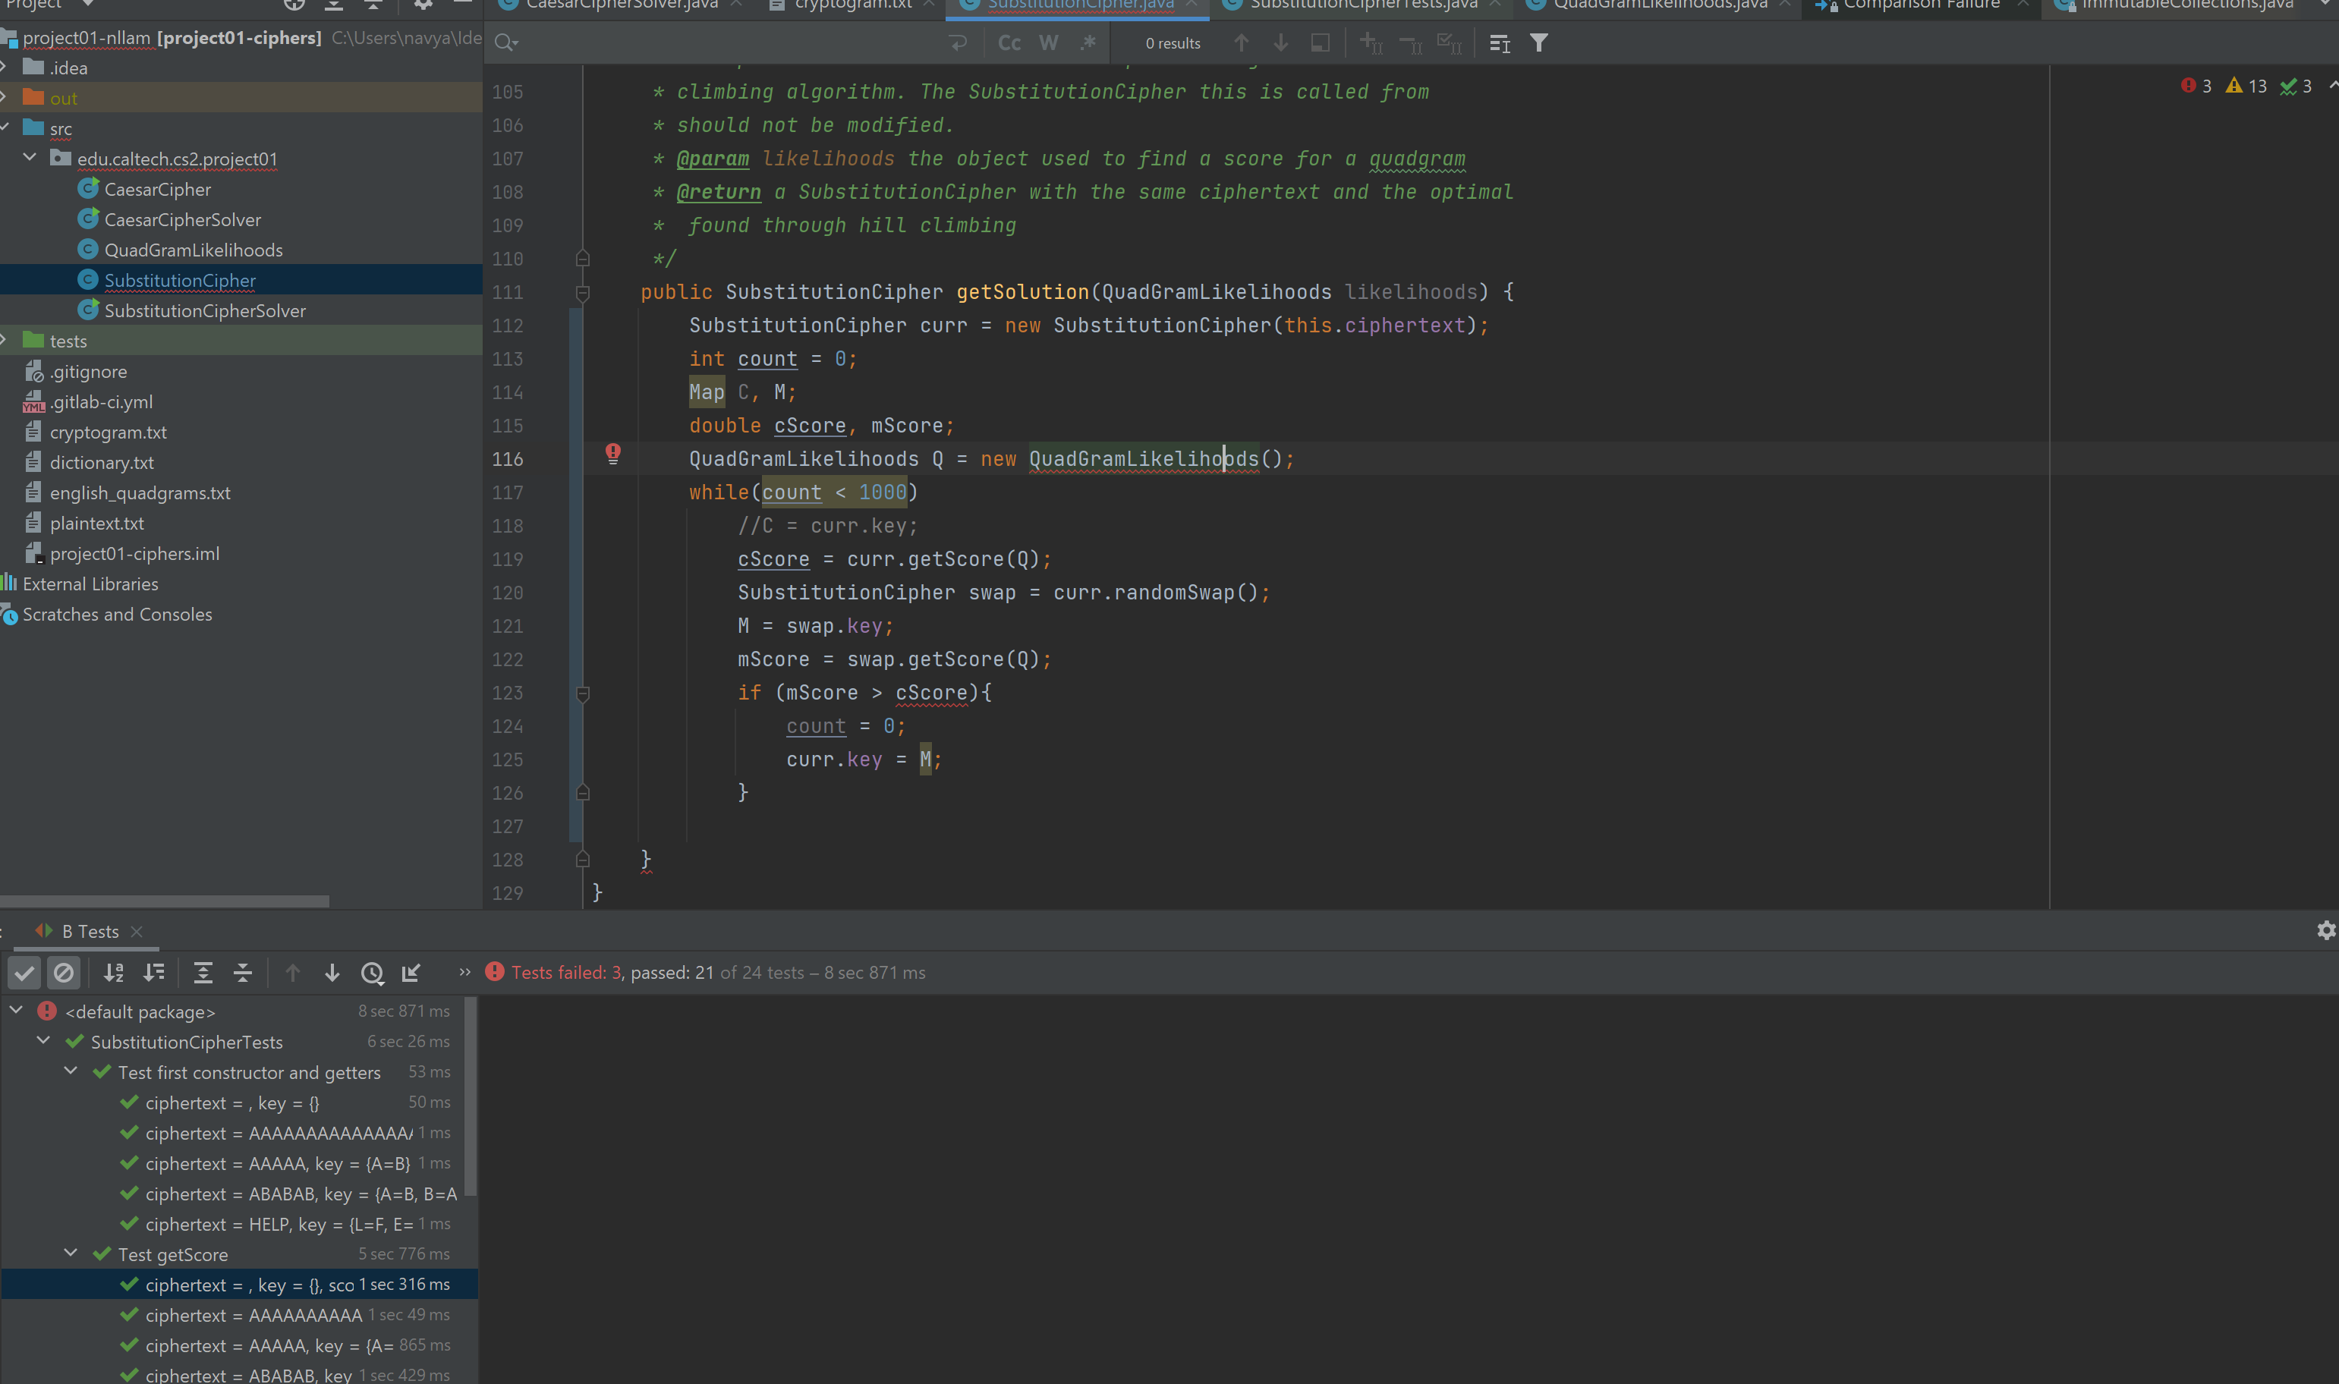Expand the tests folder
Viewport: 2339px width, 1384px height.
tap(5, 341)
